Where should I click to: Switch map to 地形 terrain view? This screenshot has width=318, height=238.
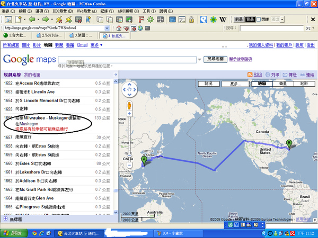[304, 84]
